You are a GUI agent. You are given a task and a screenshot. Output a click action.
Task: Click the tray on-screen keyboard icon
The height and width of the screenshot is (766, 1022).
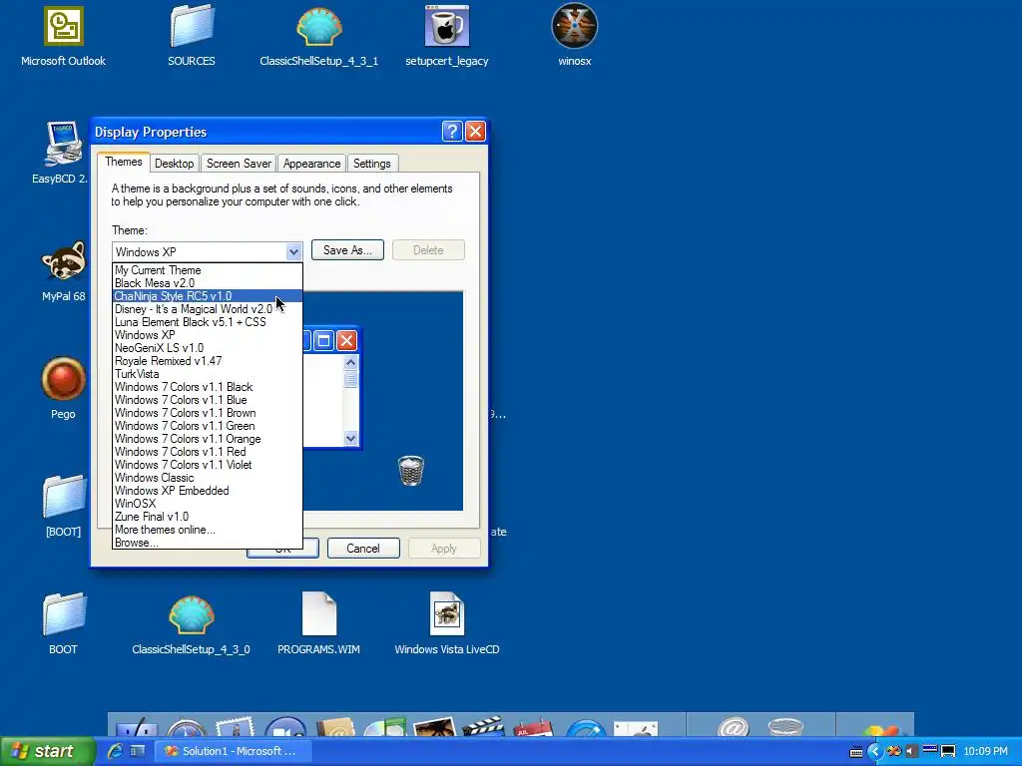[x=856, y=752]
